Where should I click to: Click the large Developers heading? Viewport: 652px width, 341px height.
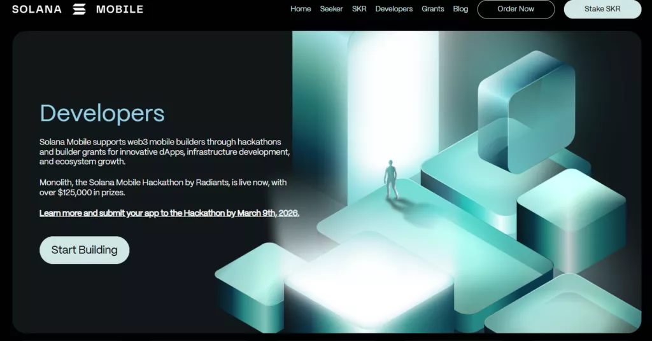(103, 113)
